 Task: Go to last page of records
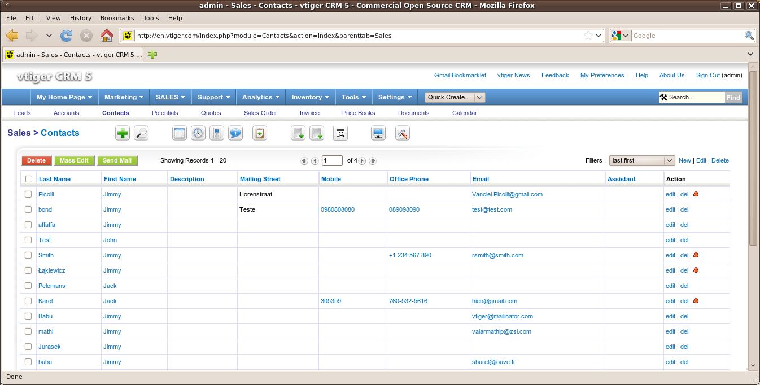click(x=373, y=161)
